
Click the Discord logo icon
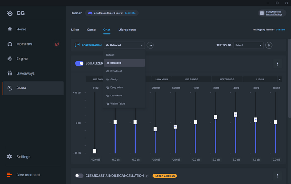click(x=90, y=13)
